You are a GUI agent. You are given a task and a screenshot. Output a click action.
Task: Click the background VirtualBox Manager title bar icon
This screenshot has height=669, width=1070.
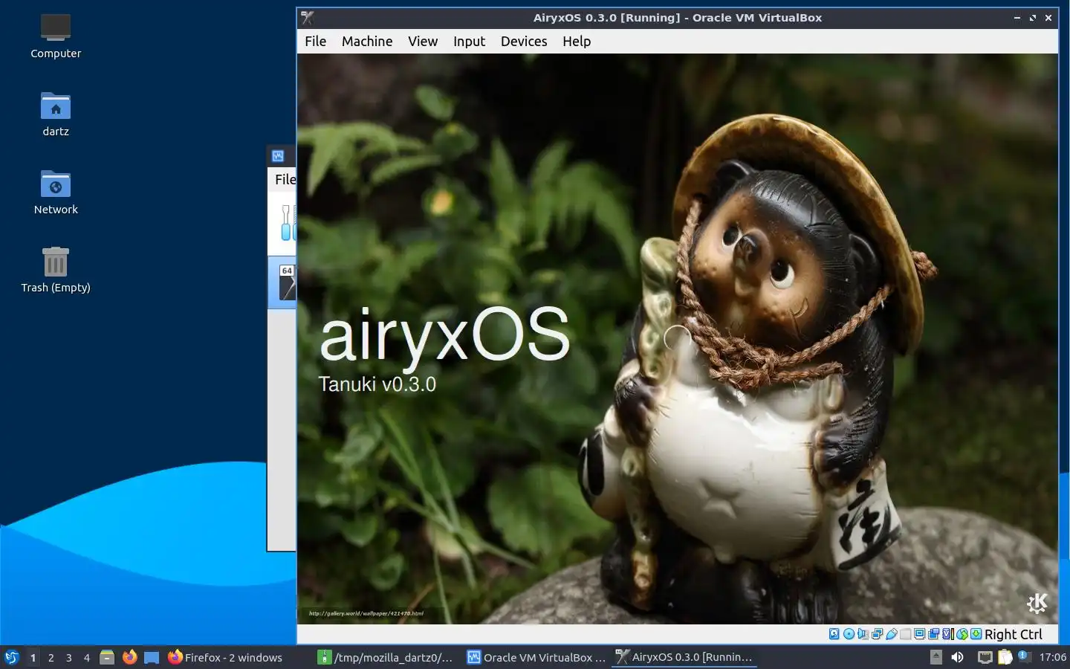point(278,156)
